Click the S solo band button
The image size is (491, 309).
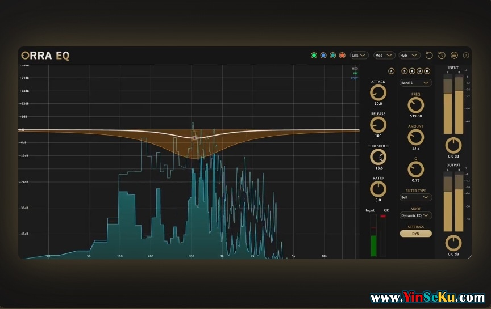(x=405, y=71)
